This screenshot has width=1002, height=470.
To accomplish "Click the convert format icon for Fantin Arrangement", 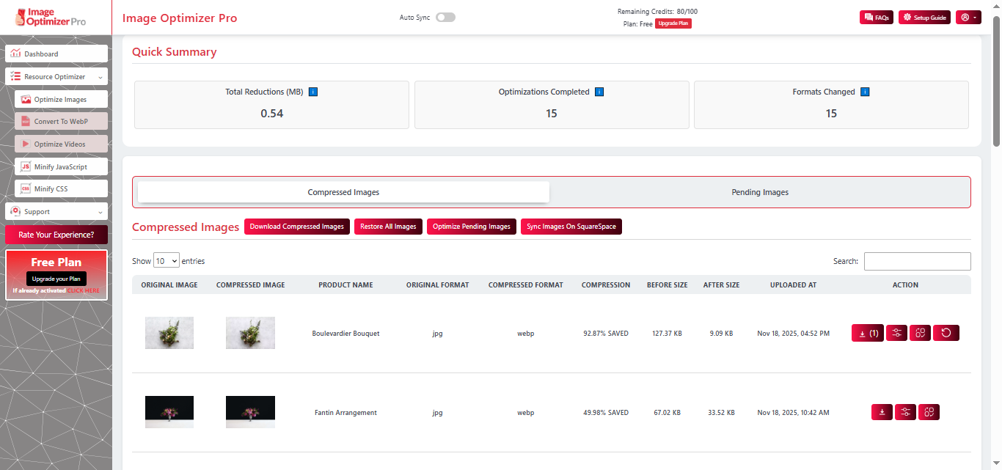I will 929,412.
